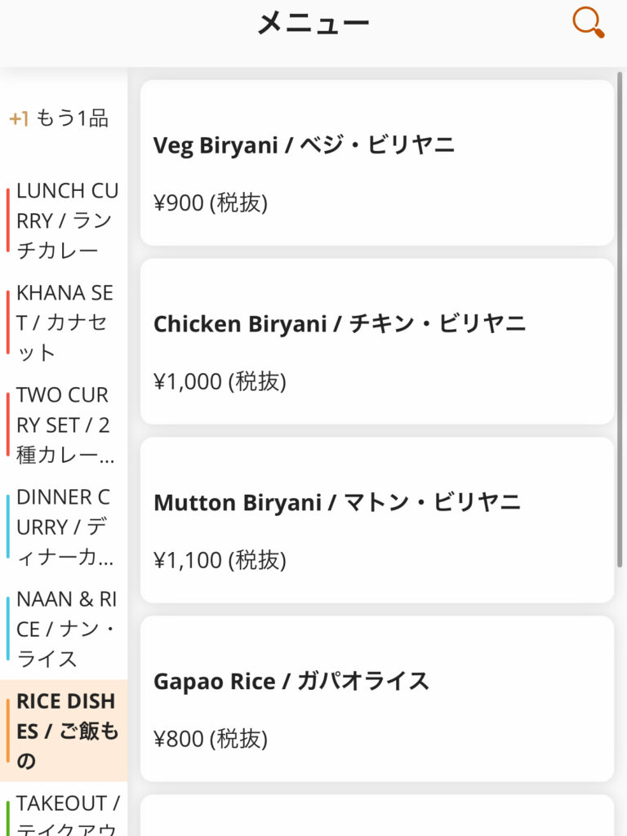The width and height of the screenshot is (627, 836).
Task: Show the NAAN & RICE category
Action: click(x=66, y=629)
